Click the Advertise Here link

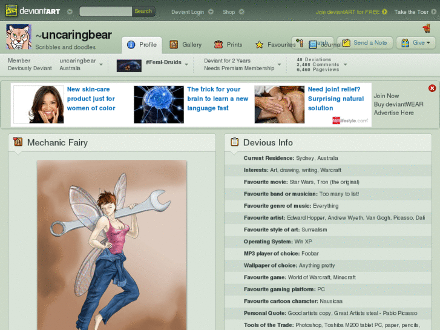point(393,113)
